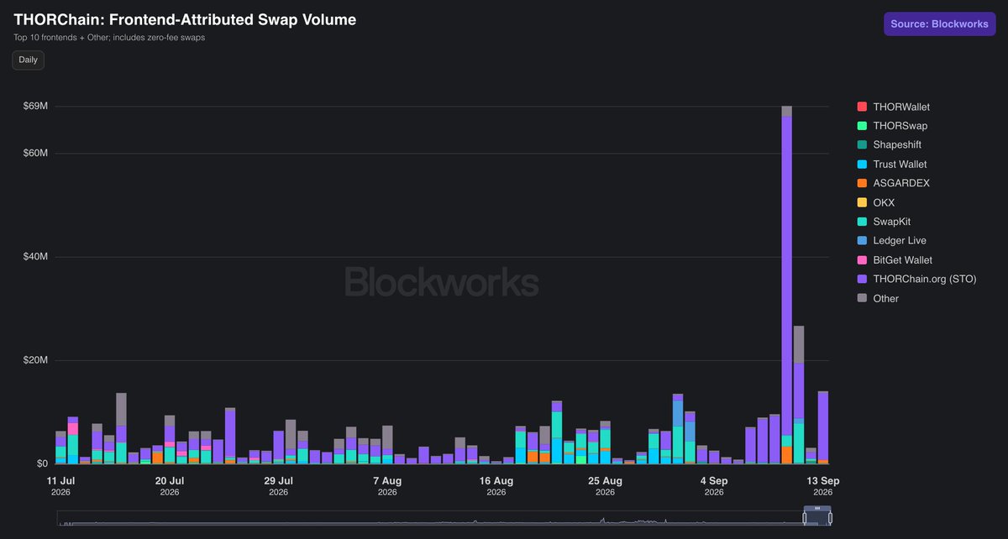Click the THORChain.org (STO) purple swatch
The width and height of the screenshot is (1008, 539).
tap(861, 280)
